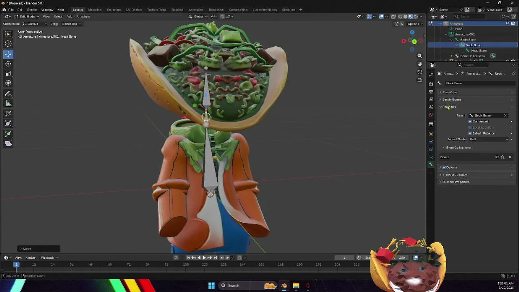The image size is (519, 292).
Task: Toggle viewport overlays button
Action: coord(382,17)
